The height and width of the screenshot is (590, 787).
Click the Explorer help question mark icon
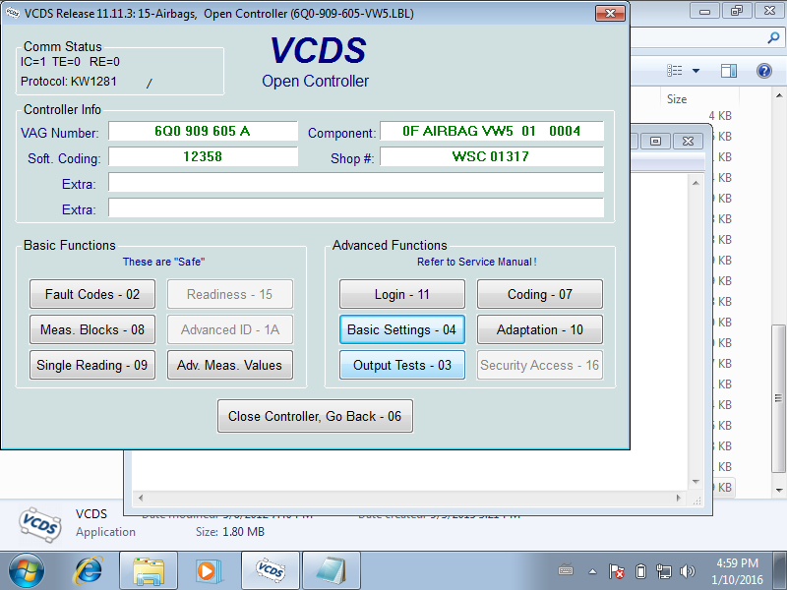(763, 71)
